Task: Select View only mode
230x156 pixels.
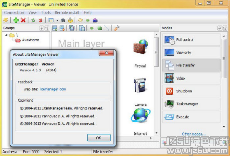Action: 191,53
